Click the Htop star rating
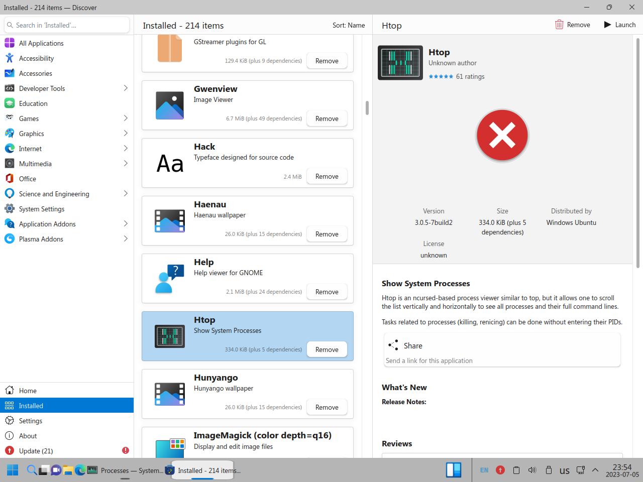 (x=441, y=76)
